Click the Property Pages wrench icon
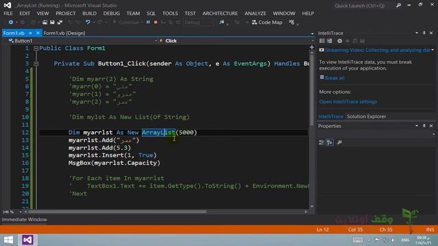This screenshot has height=246, width=438. pos(339,143)
